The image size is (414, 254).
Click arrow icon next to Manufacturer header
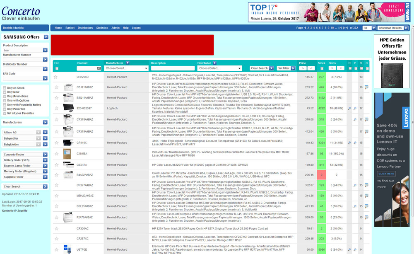click(x=128, y=63)
